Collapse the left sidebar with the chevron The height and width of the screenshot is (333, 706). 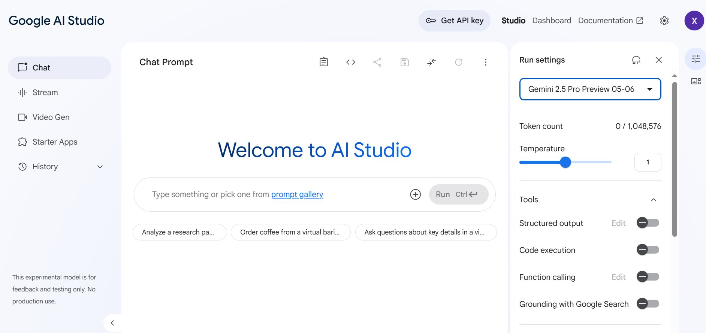tap(112, 323)
